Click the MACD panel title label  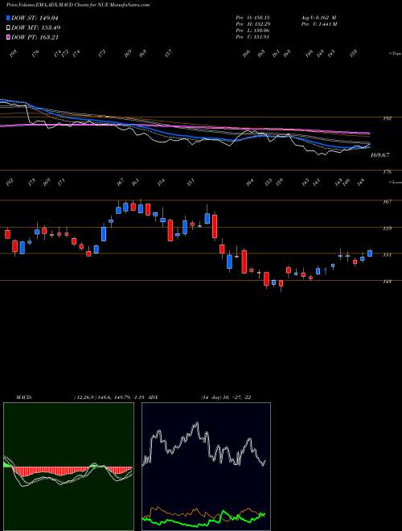(23, 397)
